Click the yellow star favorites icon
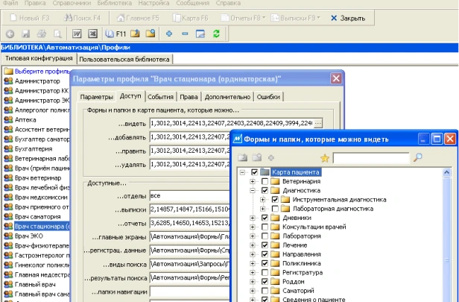This screenshot has width=459, height=302. click(x=325, y=158)
